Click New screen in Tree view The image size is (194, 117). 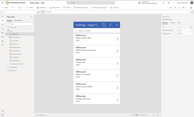point(13,27)
